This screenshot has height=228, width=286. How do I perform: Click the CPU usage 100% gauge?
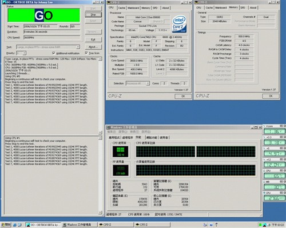(x=120, y=151)
